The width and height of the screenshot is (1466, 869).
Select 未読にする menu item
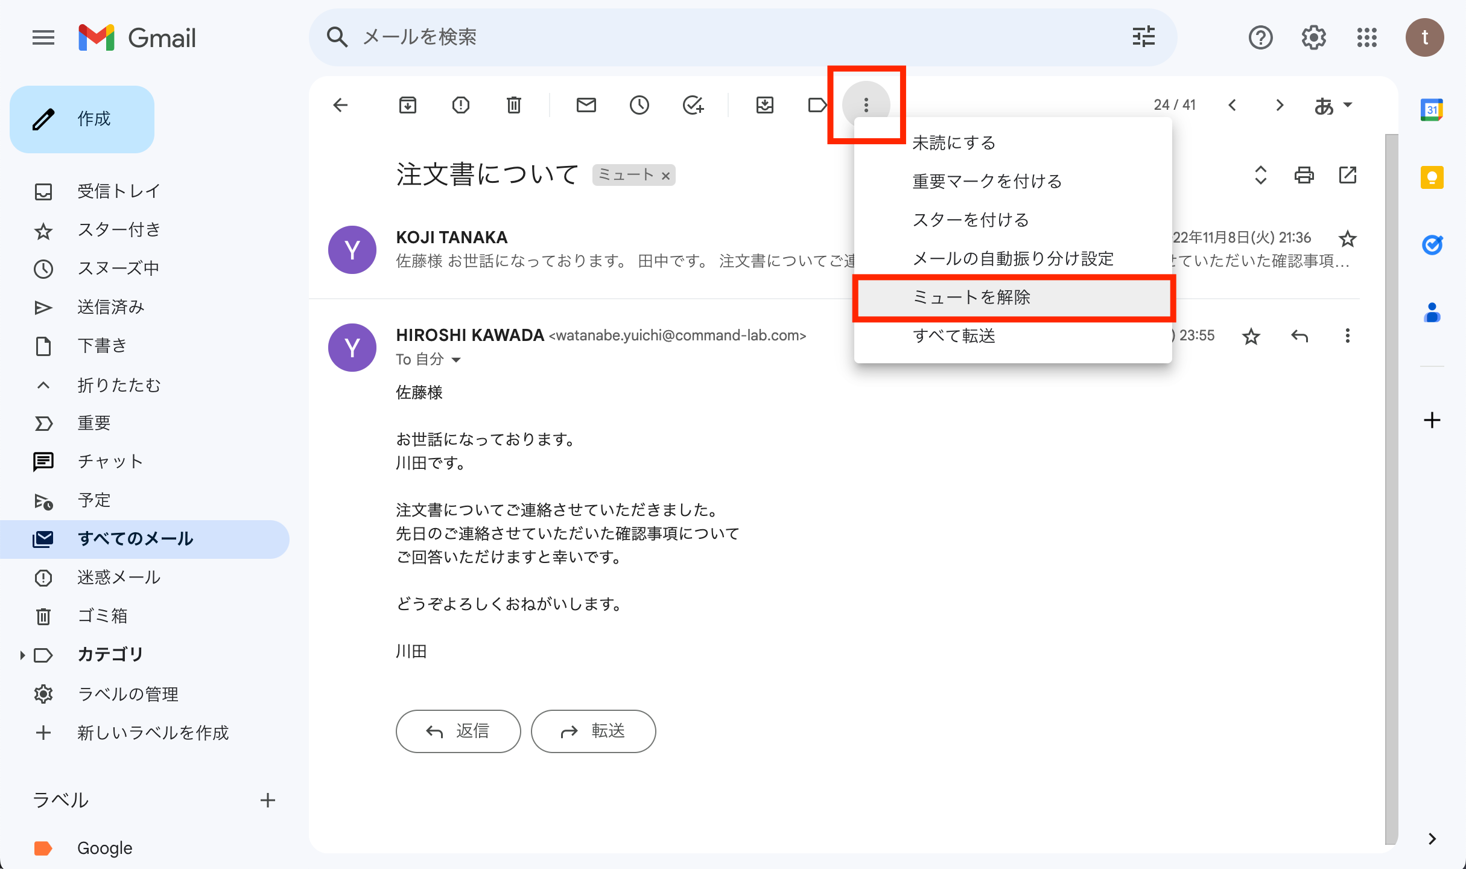(x=1012, y=143)
